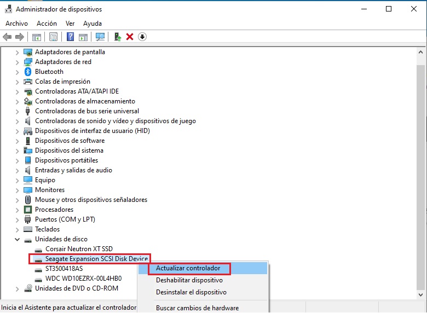Expand the Adaptadores de pantalla node
The height and width of the screenshot is (313, 427).
[x=17, y=52]
